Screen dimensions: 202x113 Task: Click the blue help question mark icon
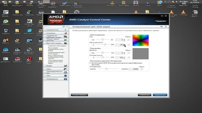pyautogui.click(x=166, y=27)
